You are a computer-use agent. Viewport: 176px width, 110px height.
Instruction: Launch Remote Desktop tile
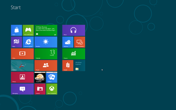click(79, 42)
